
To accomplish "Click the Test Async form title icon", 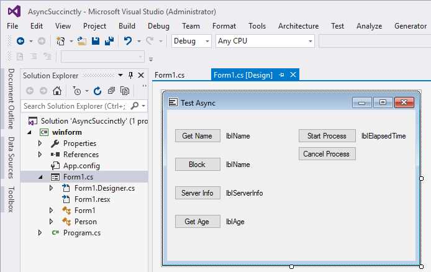I will coord(173,102).
